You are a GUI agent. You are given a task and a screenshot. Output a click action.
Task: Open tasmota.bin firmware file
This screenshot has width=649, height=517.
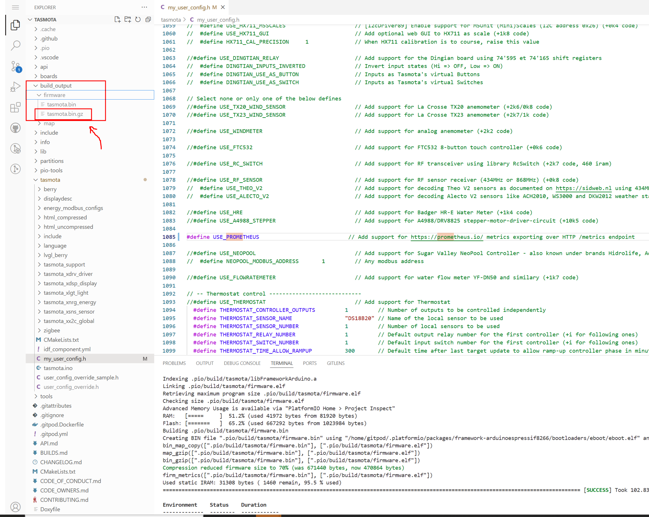click(61, 104)
